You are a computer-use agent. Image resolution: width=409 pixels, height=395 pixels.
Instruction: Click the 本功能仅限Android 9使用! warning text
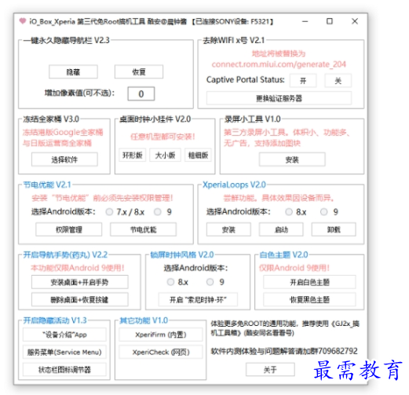pyautogui.click(x=78, y=268)
